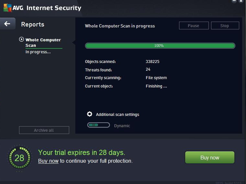This screenshot has height=184, width=246.
Task: Click the 'In progress...' status text
Action: (38, 52)
